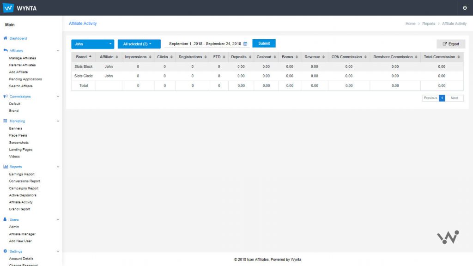
Task: Open Landing Pages menu item
Action: (21, 149)
